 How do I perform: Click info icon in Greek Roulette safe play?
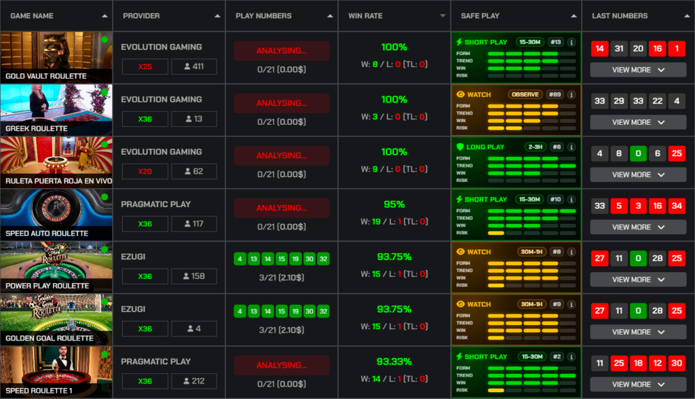point(571,94)
